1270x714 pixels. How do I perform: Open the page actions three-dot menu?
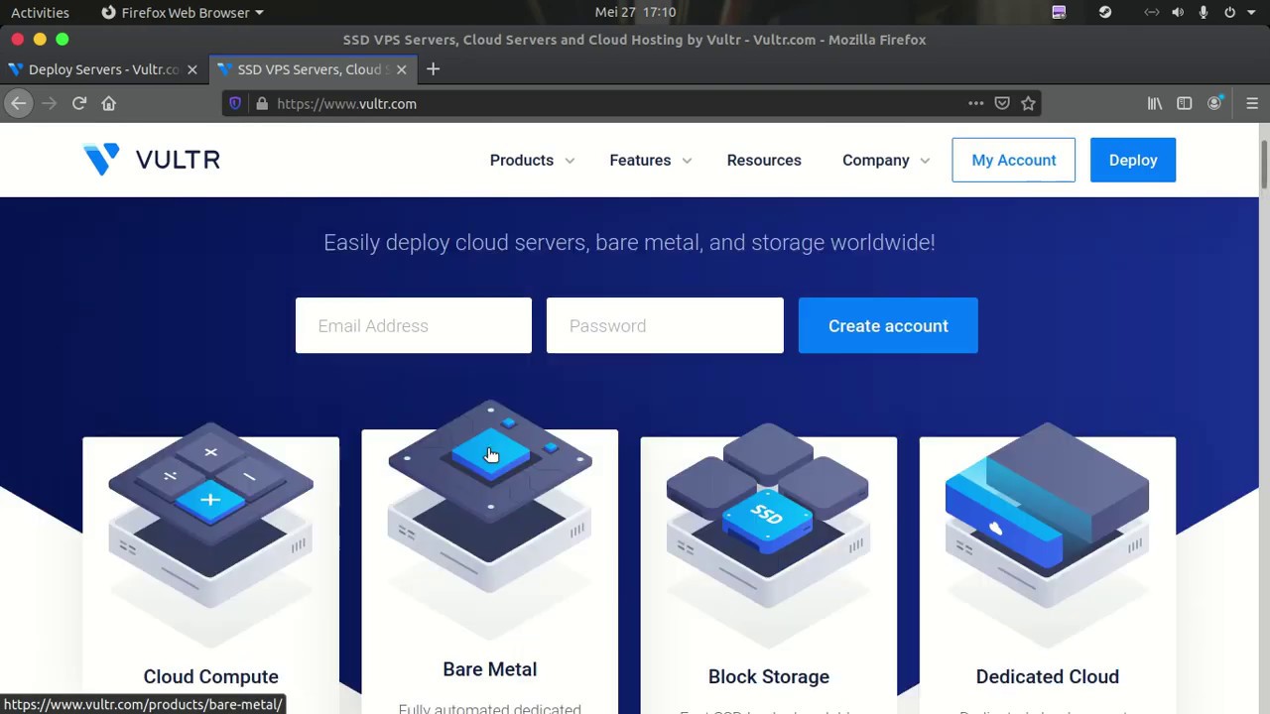pyautogui.click(x=976, y=103)
